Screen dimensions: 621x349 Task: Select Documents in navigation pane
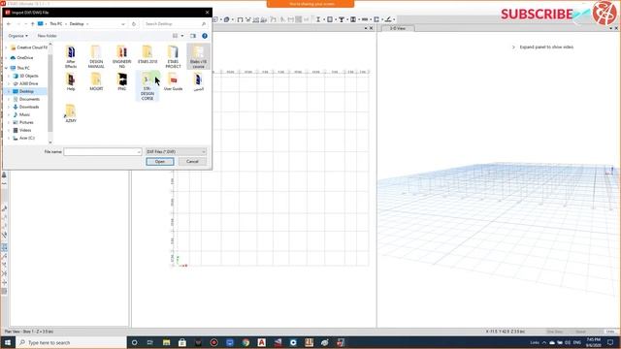pos(29,99)
